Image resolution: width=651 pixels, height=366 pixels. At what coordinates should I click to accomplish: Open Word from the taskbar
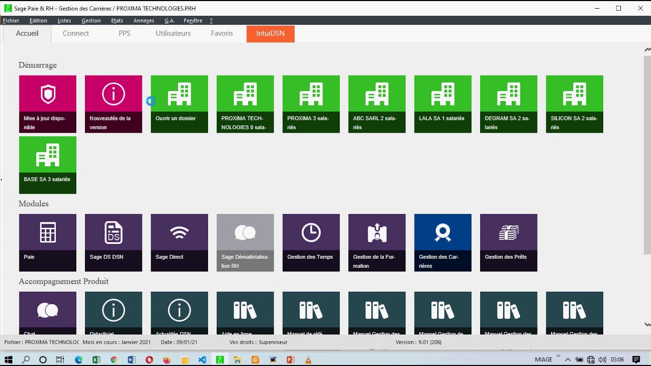[x=132, y=359]
